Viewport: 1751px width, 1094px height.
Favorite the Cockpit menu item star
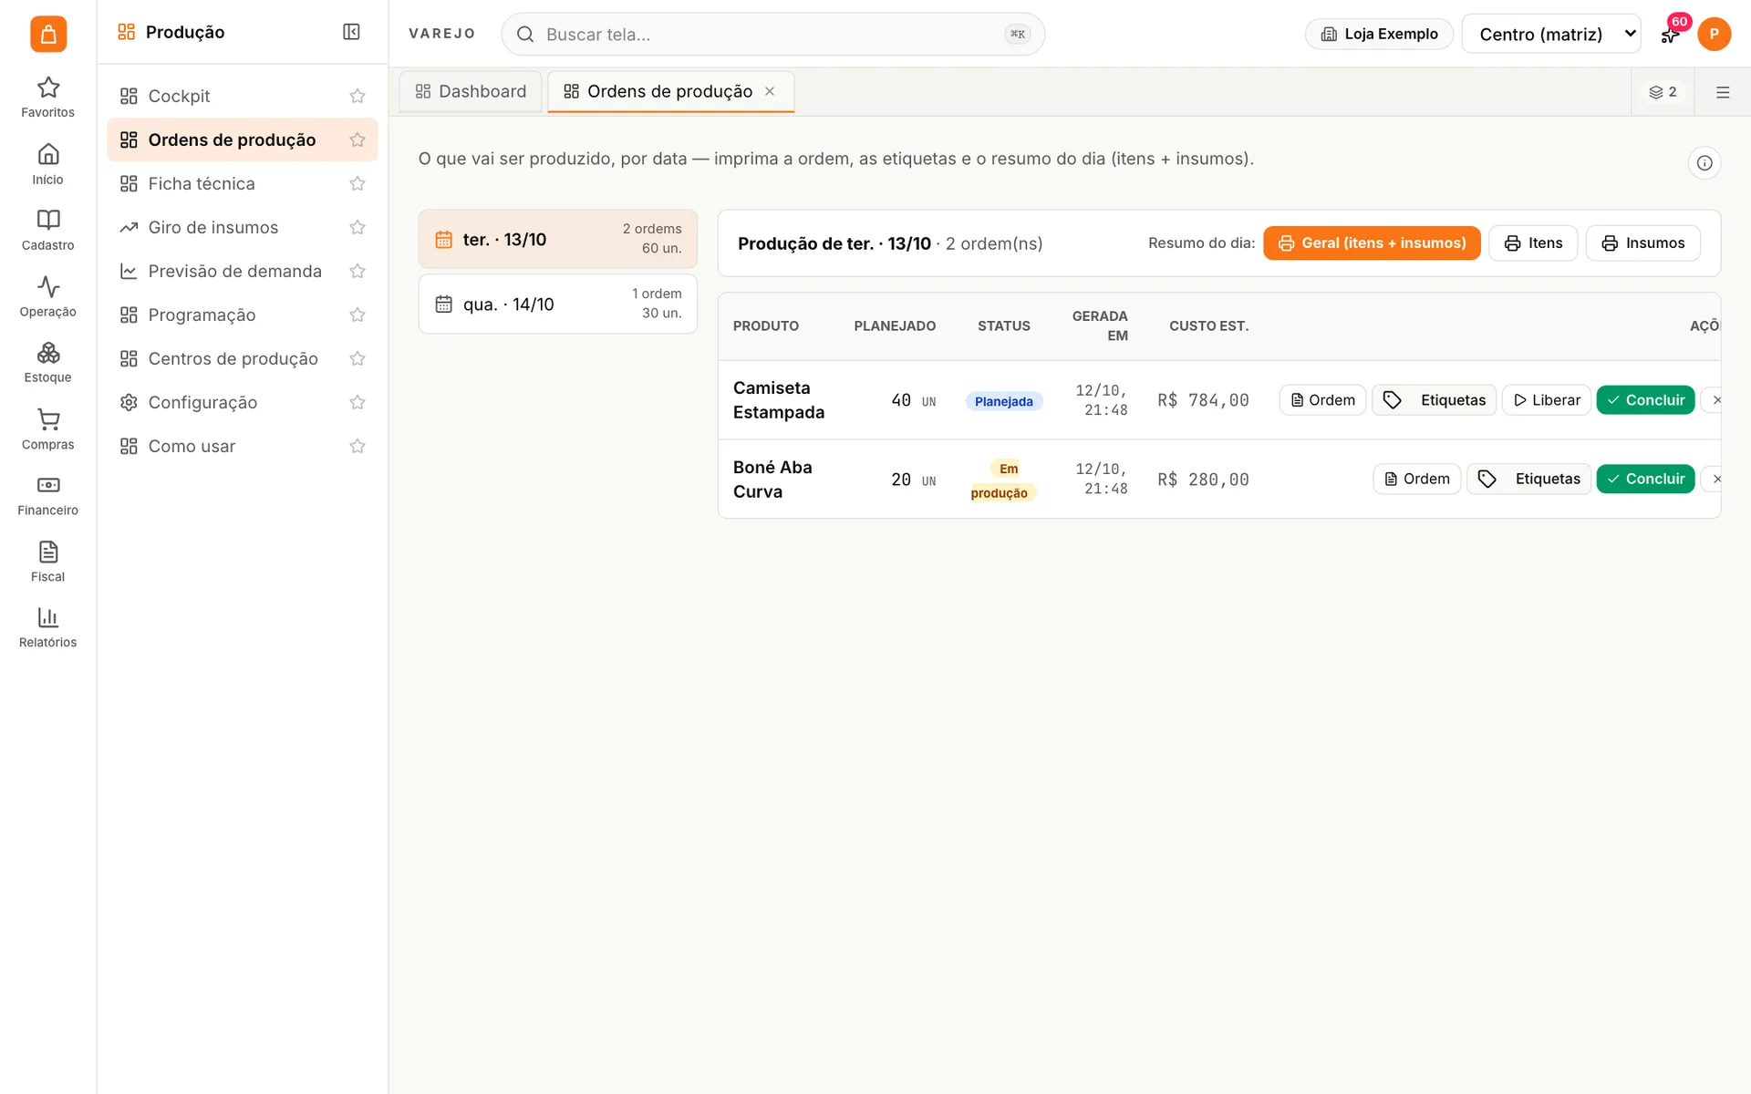point(357,96)
